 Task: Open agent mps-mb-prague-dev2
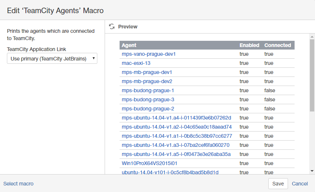(147, 81)
